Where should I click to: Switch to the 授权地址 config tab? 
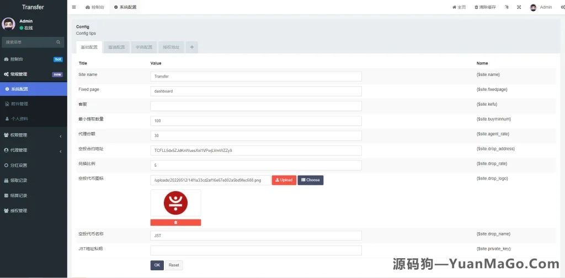point(171,47)
